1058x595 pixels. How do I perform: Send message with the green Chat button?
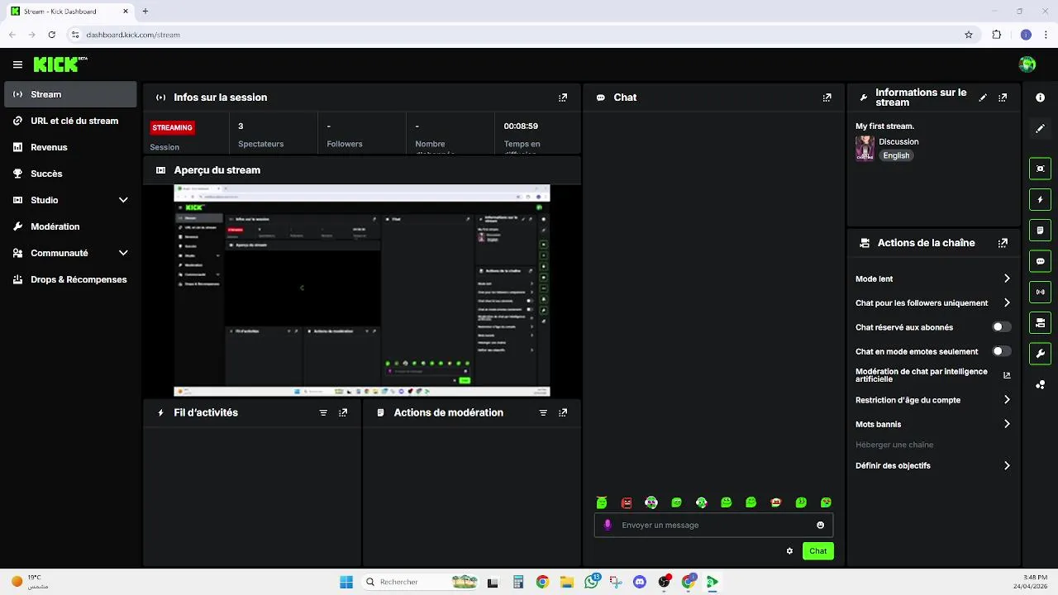(817, 551)
